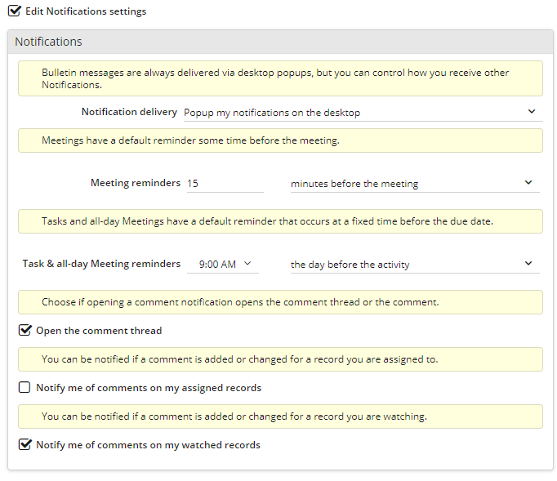Click the "Task & all-day Meeting reminders" label
557x481 pixels.
(101, 264)
